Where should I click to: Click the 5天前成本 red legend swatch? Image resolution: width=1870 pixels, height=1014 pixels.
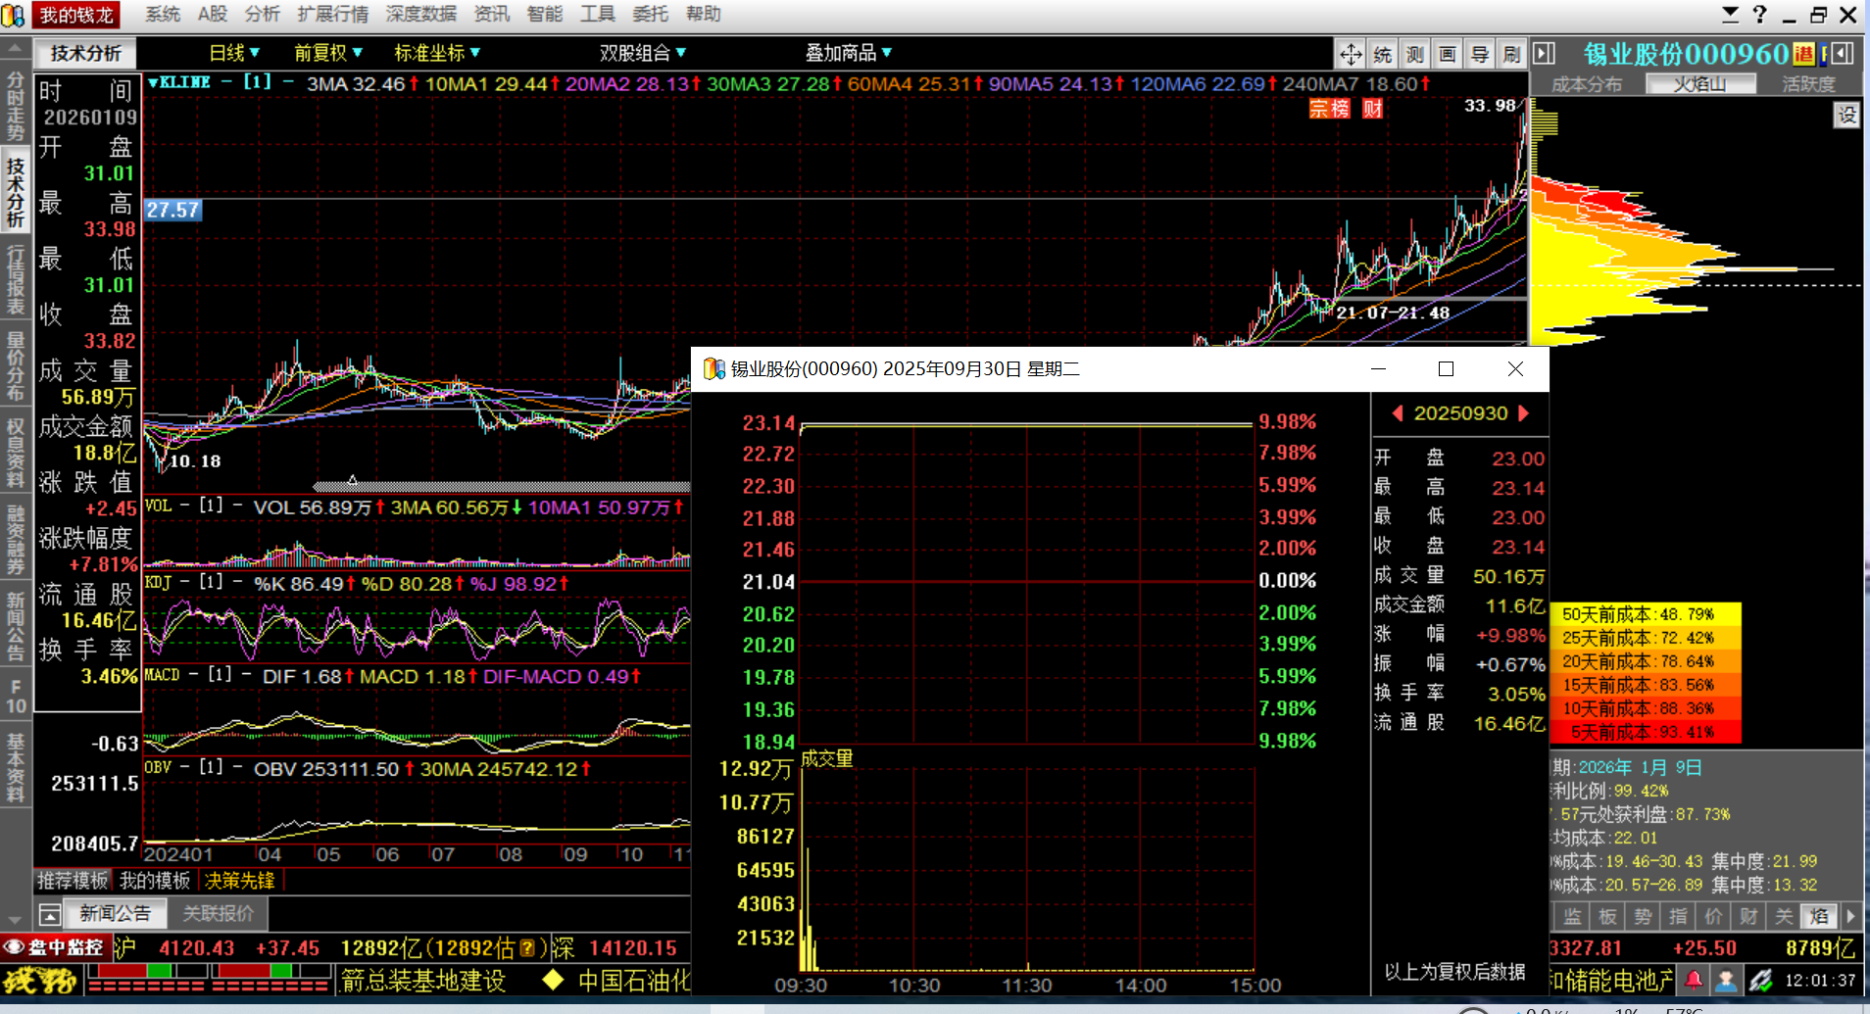tap(1646, 732)
